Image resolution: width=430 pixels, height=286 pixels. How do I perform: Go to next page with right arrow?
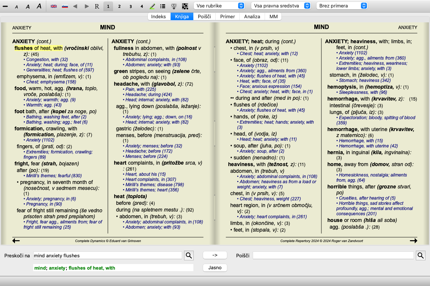[x=413, y=241]
